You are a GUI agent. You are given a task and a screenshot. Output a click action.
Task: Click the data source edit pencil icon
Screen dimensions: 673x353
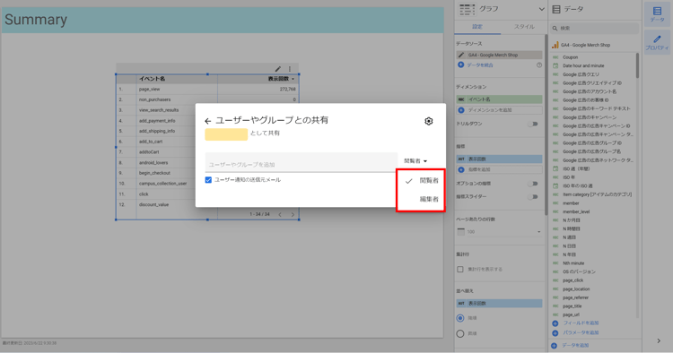(x=461, y=55)
